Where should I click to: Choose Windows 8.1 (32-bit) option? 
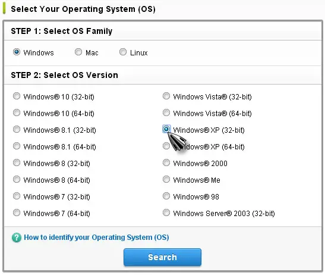[17, 129]
